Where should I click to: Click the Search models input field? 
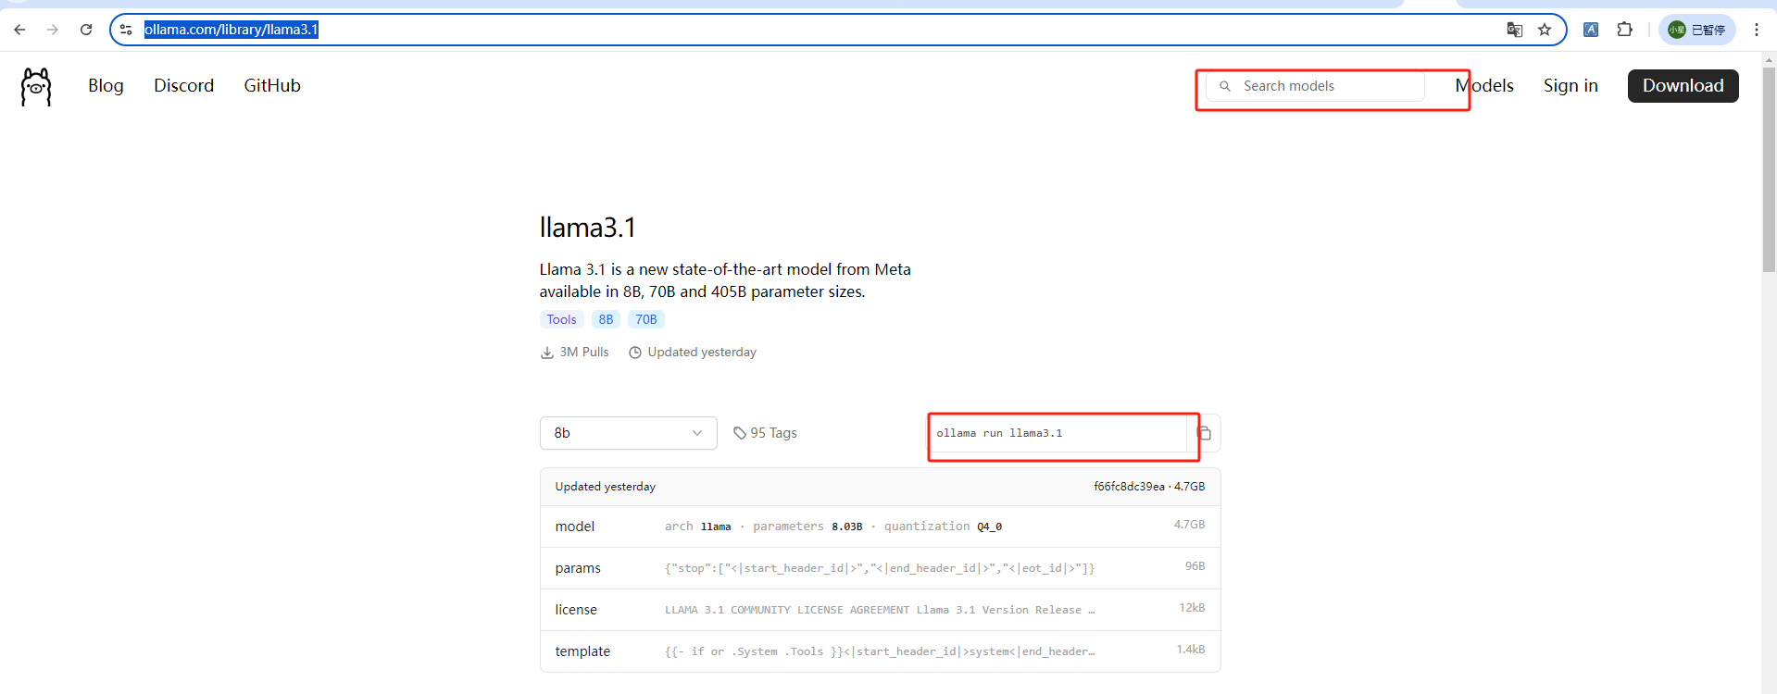(1315, 86)
